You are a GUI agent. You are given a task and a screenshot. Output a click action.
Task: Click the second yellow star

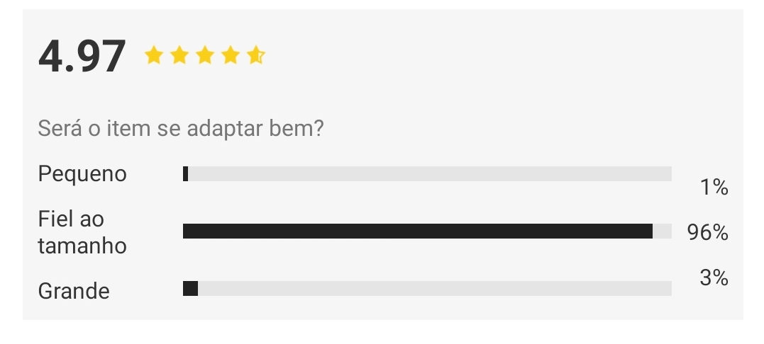click(179, 55)
